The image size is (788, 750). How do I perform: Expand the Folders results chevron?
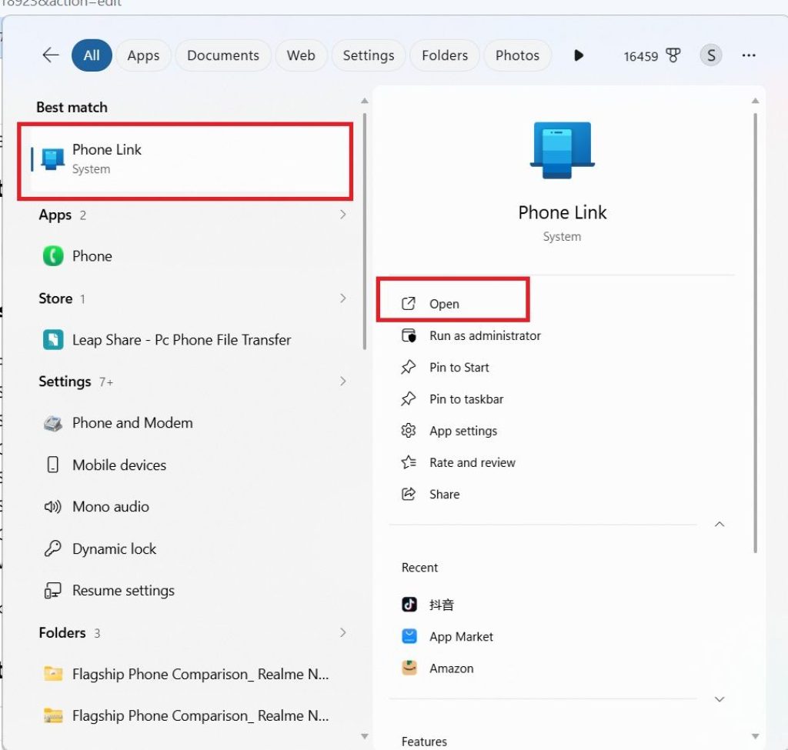pyautogui.click(x=342, y=632)
